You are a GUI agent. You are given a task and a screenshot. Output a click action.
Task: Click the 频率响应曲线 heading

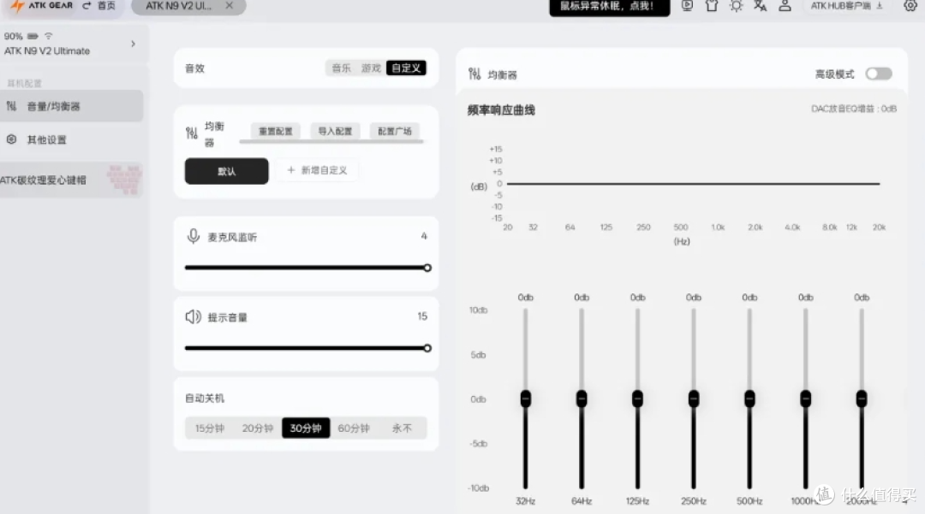[x=501, y=110]
